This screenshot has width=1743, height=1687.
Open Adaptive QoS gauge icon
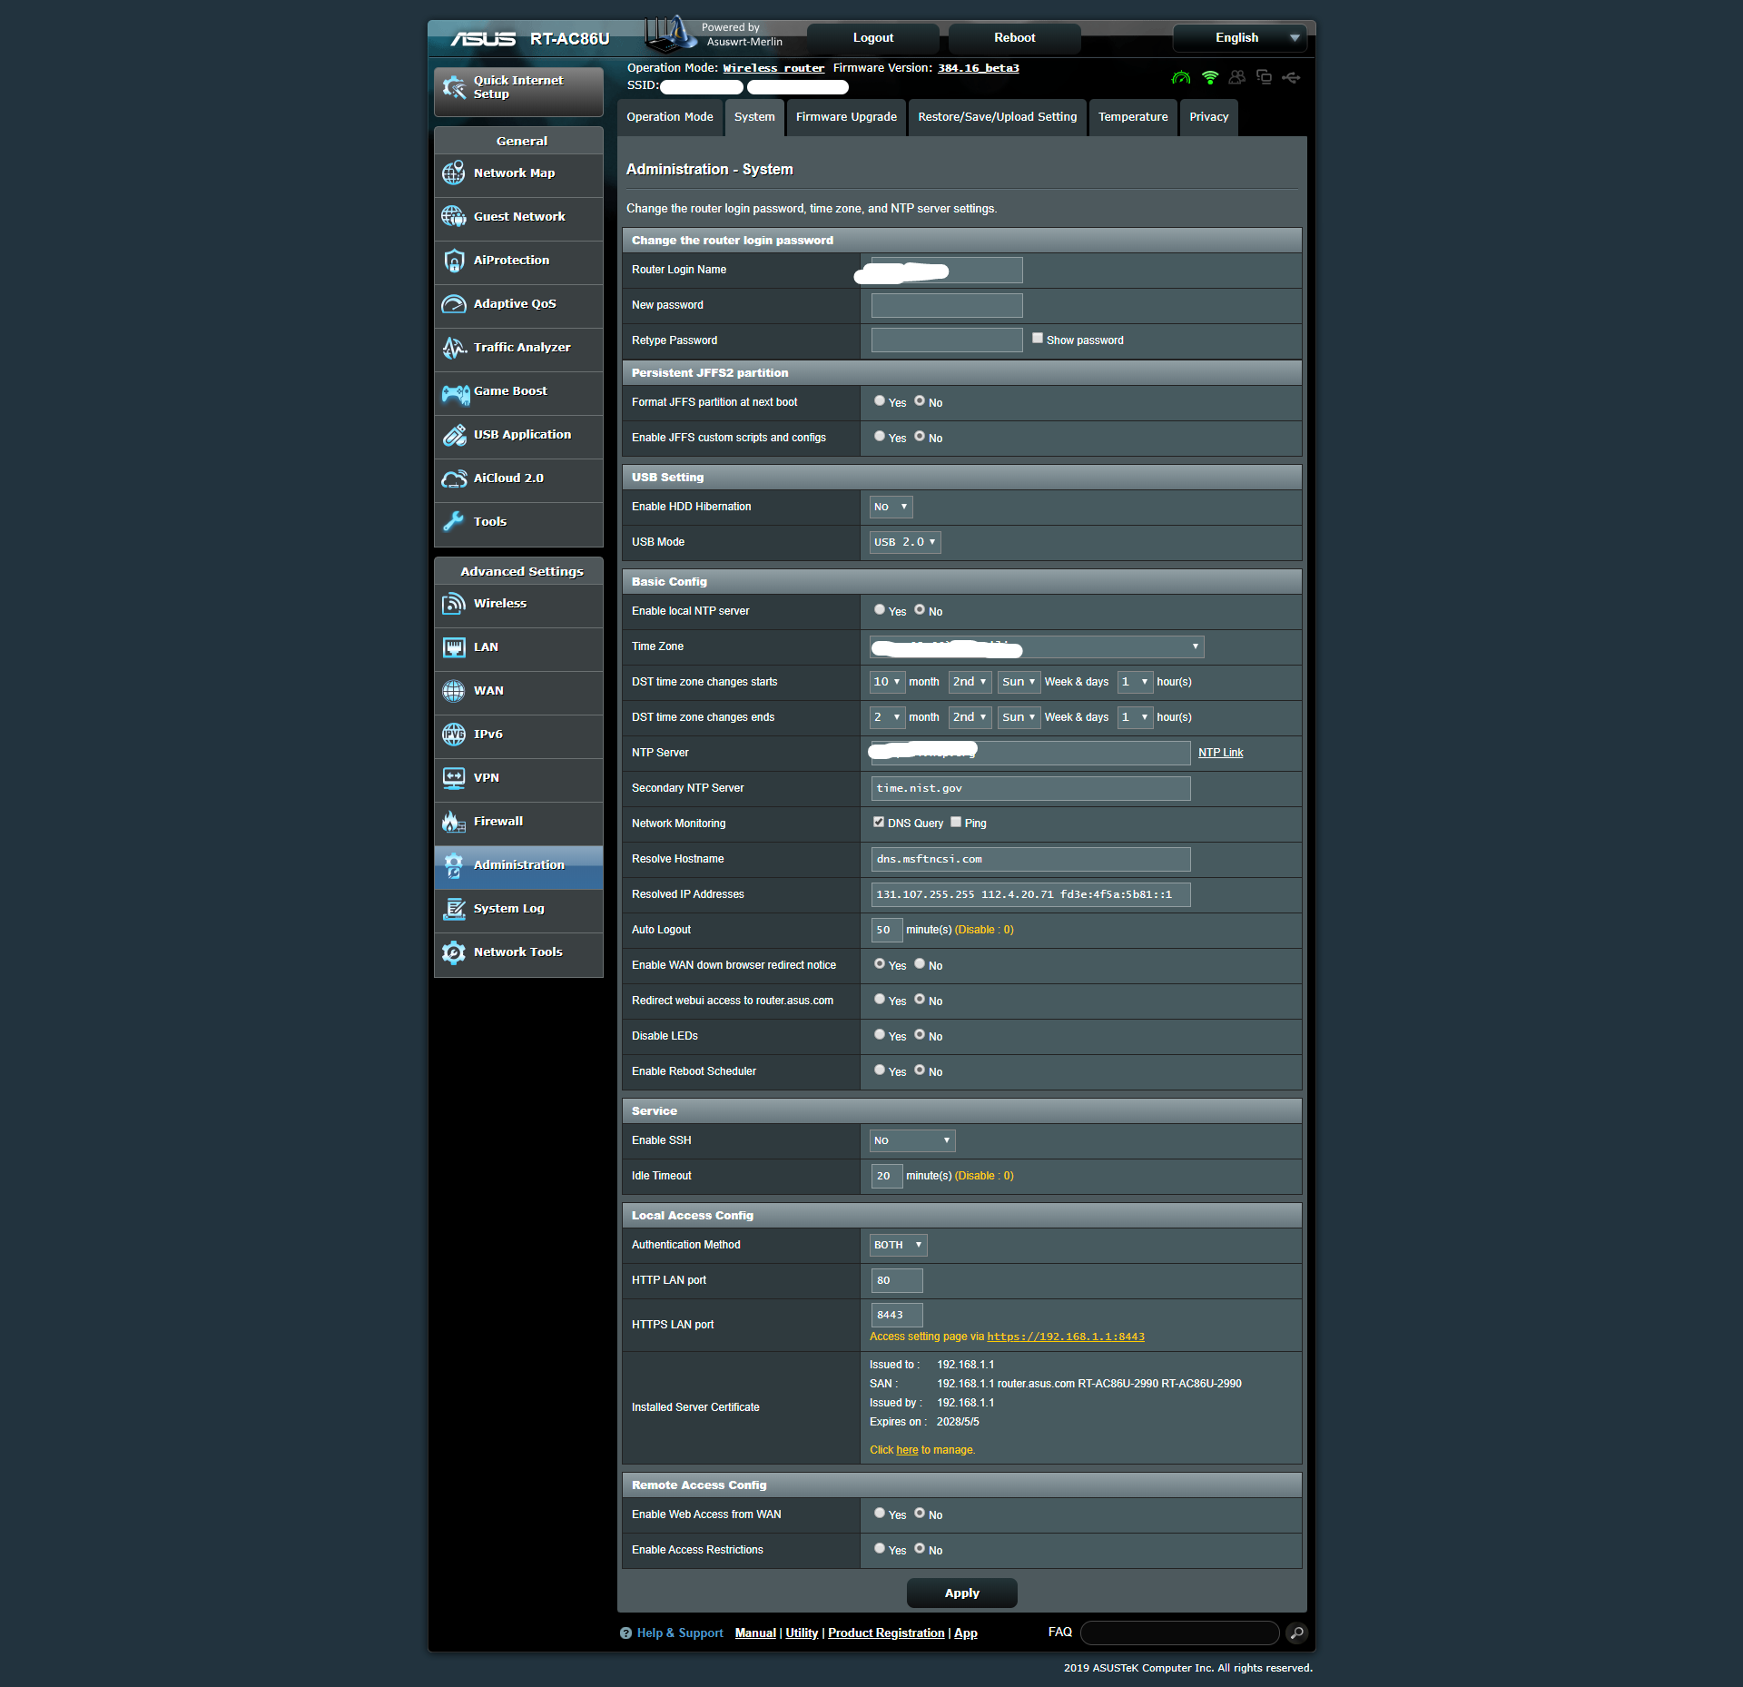tap(454, 304)
